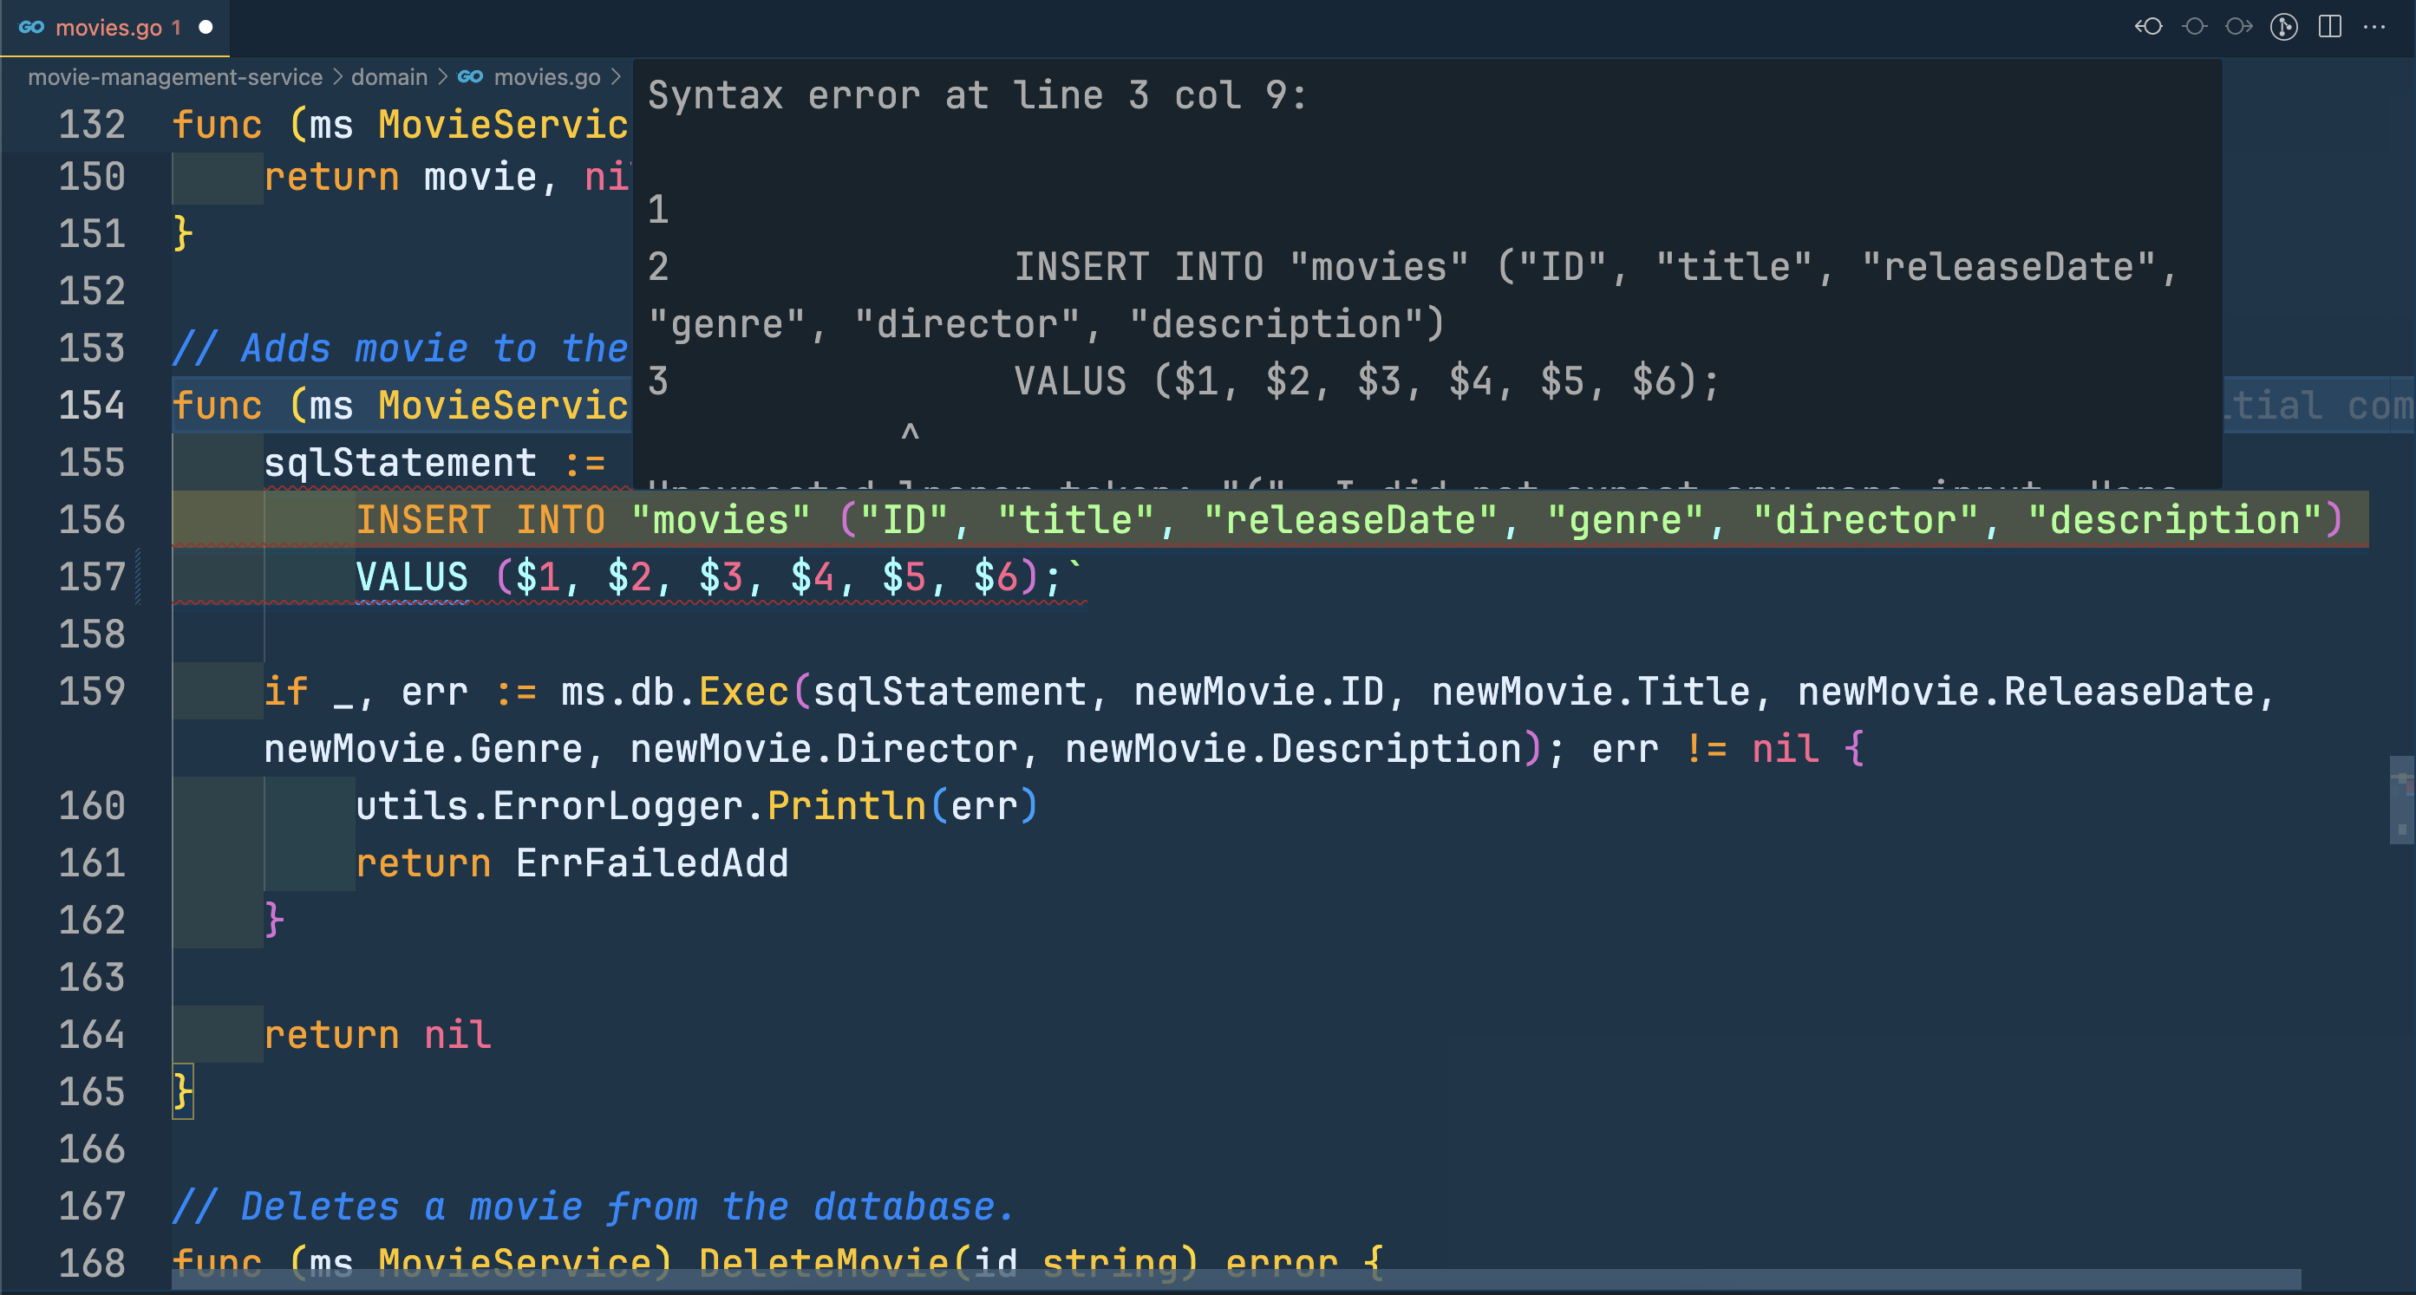This screenshot has height=1295, width=2416.
Task: Open the movies.go breadcrumb dropdown
Action: pos(545,77)
